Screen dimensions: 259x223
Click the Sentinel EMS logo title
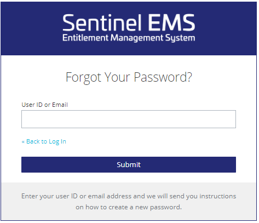[x=129, y=22]
